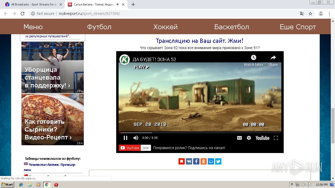This screenshot has width=335, height=188.
Task: Reload the current page
Action: click(23, 14)
